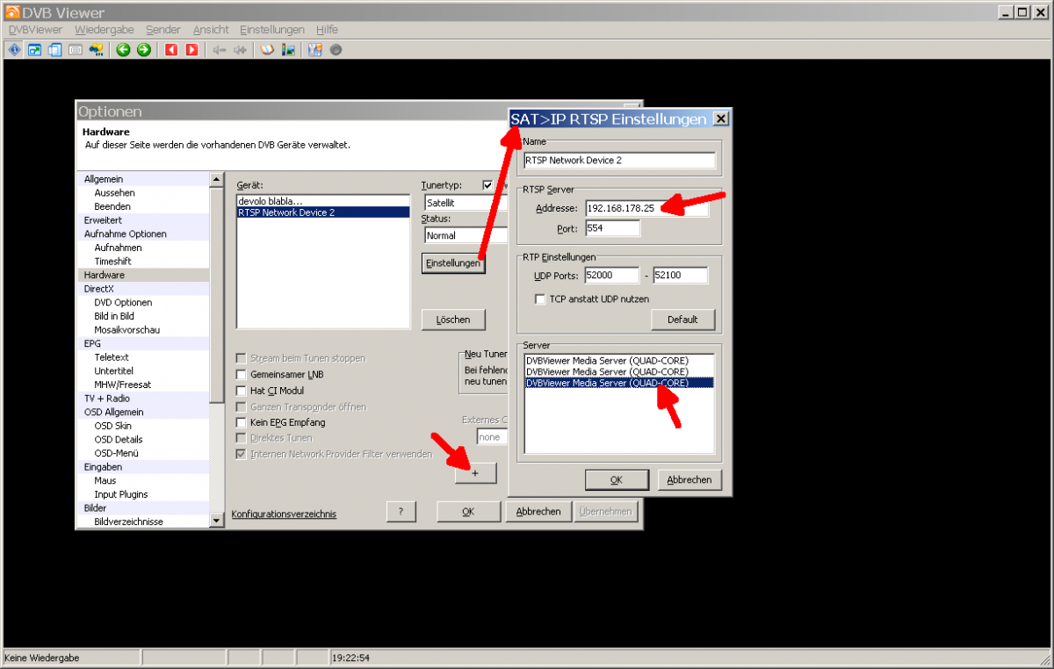
Task: Open the EPG book icon in toolbar
Action: [268, 50]
